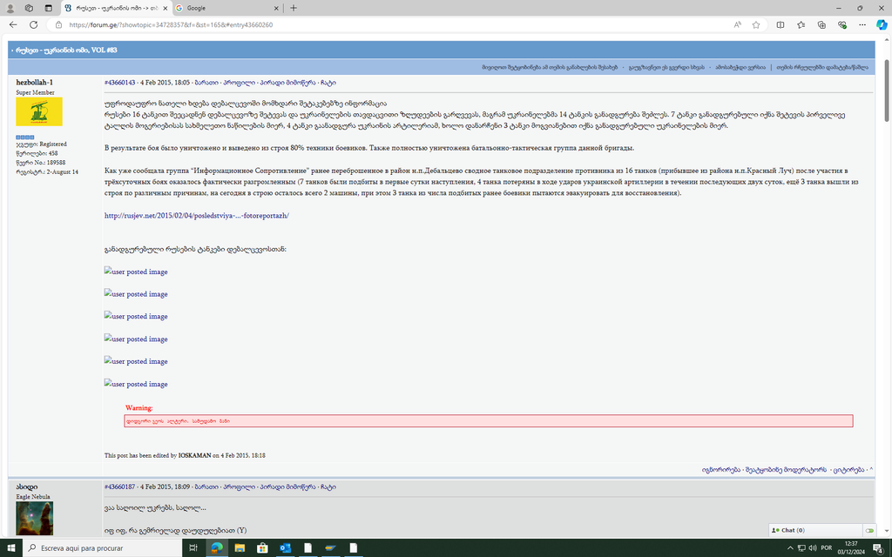892x557 pixels.
Task: Click the second user posted image
Action: pyautogui.click(x=136, y=294)
